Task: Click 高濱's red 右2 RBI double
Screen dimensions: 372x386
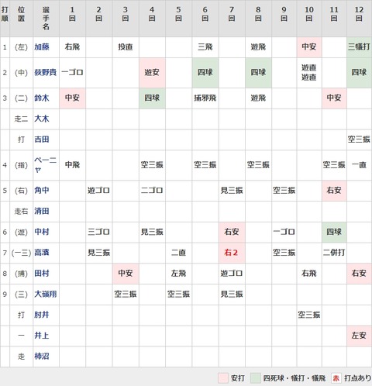Action: coord(231,253)
